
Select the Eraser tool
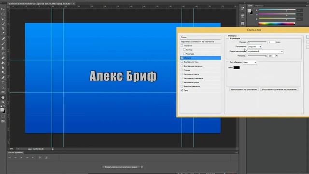pos(3,58)
